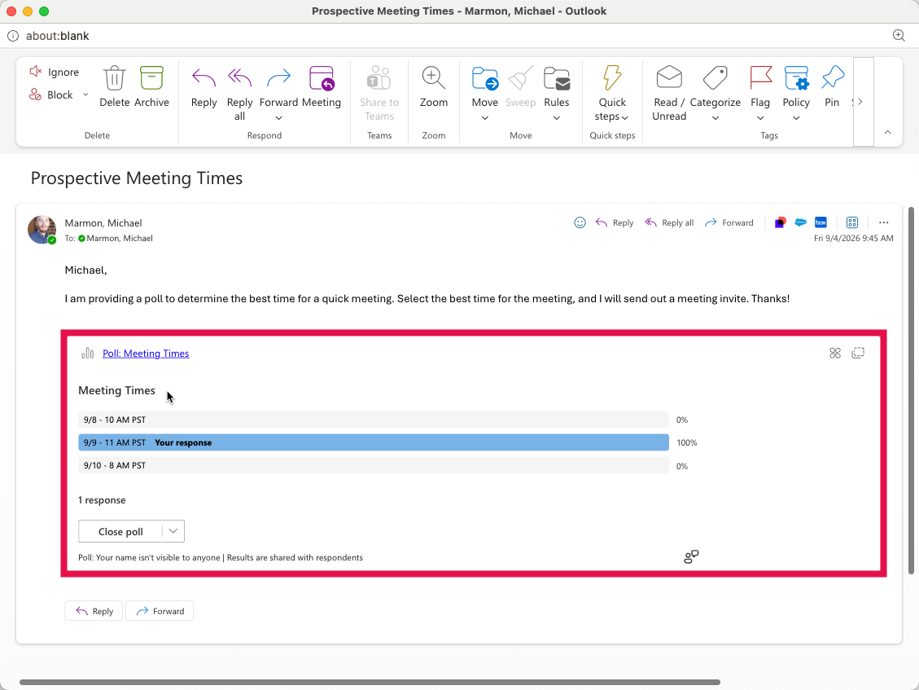Image resolution: width=919 pixels, height=690 pixels.
Task: Click the Prospective Meeting Times subject heading
Action: point(137,178)
